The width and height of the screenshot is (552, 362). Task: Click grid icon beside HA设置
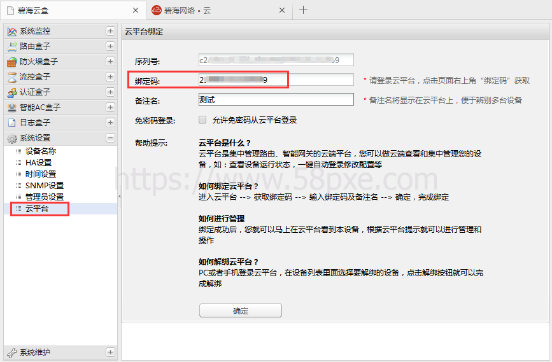click(x=18, y=162)
